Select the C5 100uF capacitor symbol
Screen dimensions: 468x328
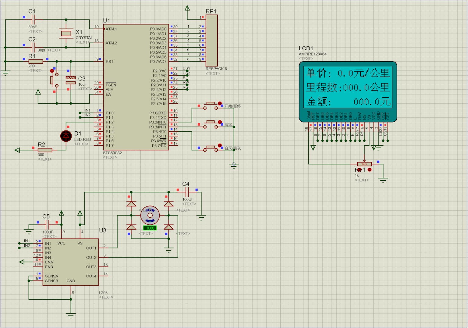tap(48, 225)
